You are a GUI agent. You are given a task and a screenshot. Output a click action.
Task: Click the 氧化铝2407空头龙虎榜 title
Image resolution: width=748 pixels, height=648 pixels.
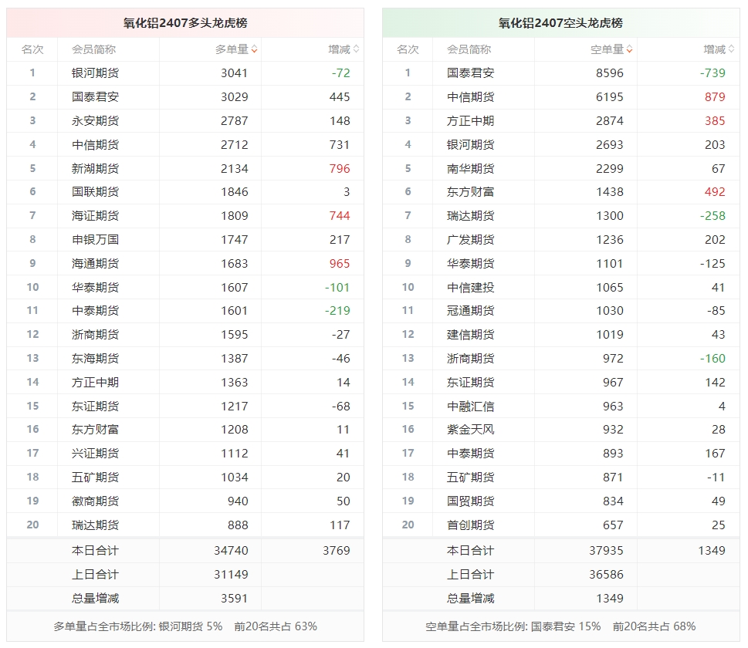(x=560, y=23)
